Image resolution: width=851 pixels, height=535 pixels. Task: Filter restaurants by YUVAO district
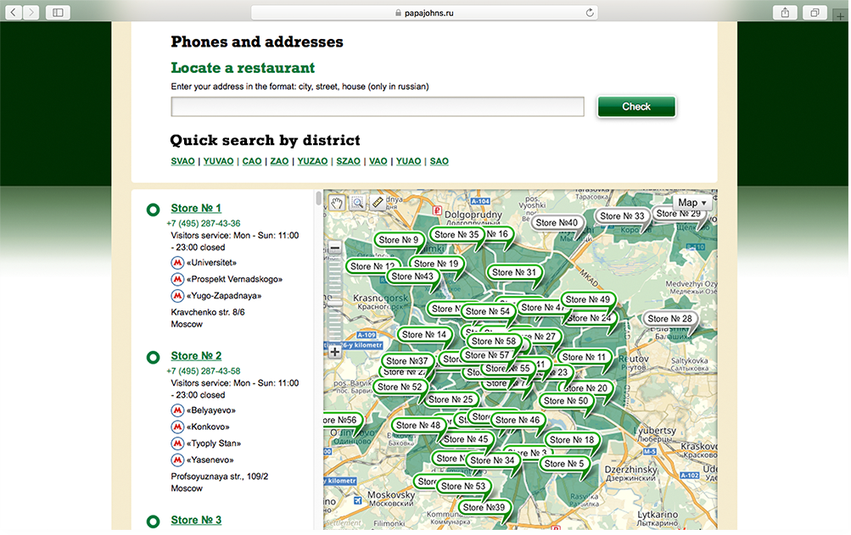(219, 161)
